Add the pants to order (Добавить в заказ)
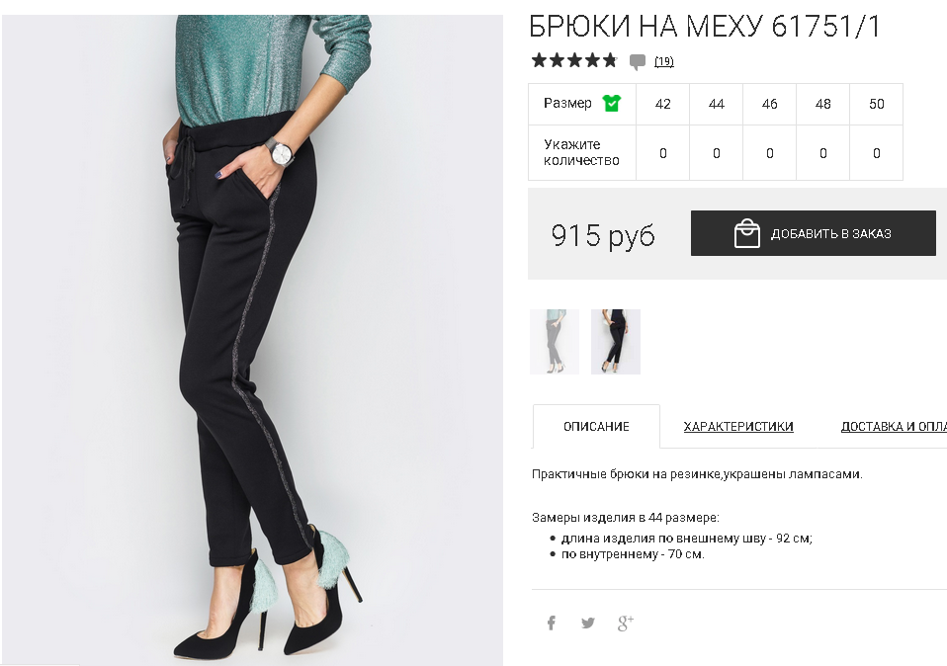The height and width of the screenshot is (666, 947). [813, 233]
